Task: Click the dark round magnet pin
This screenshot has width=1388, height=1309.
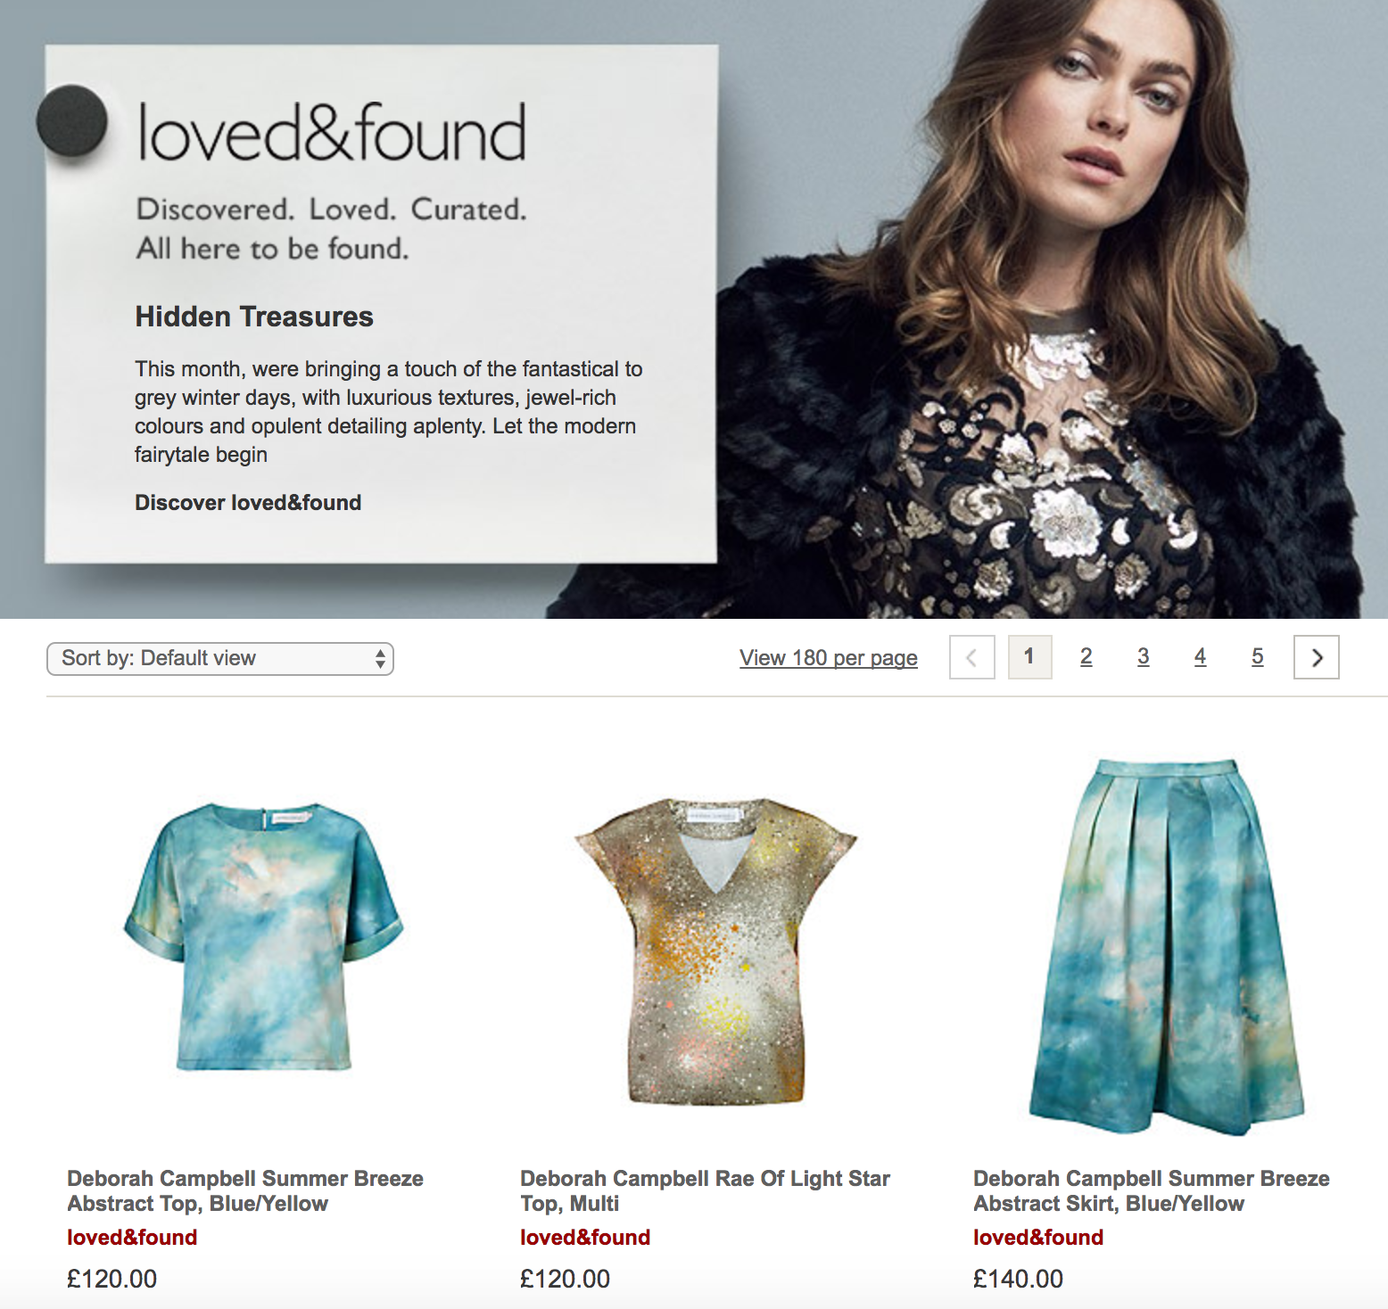Action: coord(72,121)
